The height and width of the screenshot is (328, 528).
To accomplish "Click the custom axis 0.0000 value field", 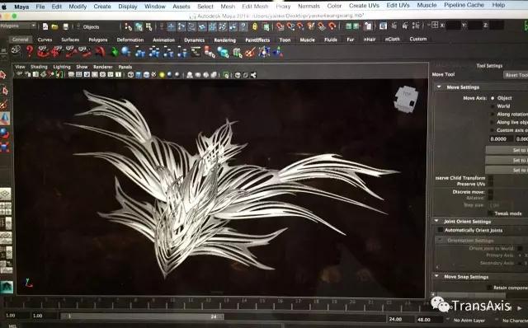I will coord(501,139).
